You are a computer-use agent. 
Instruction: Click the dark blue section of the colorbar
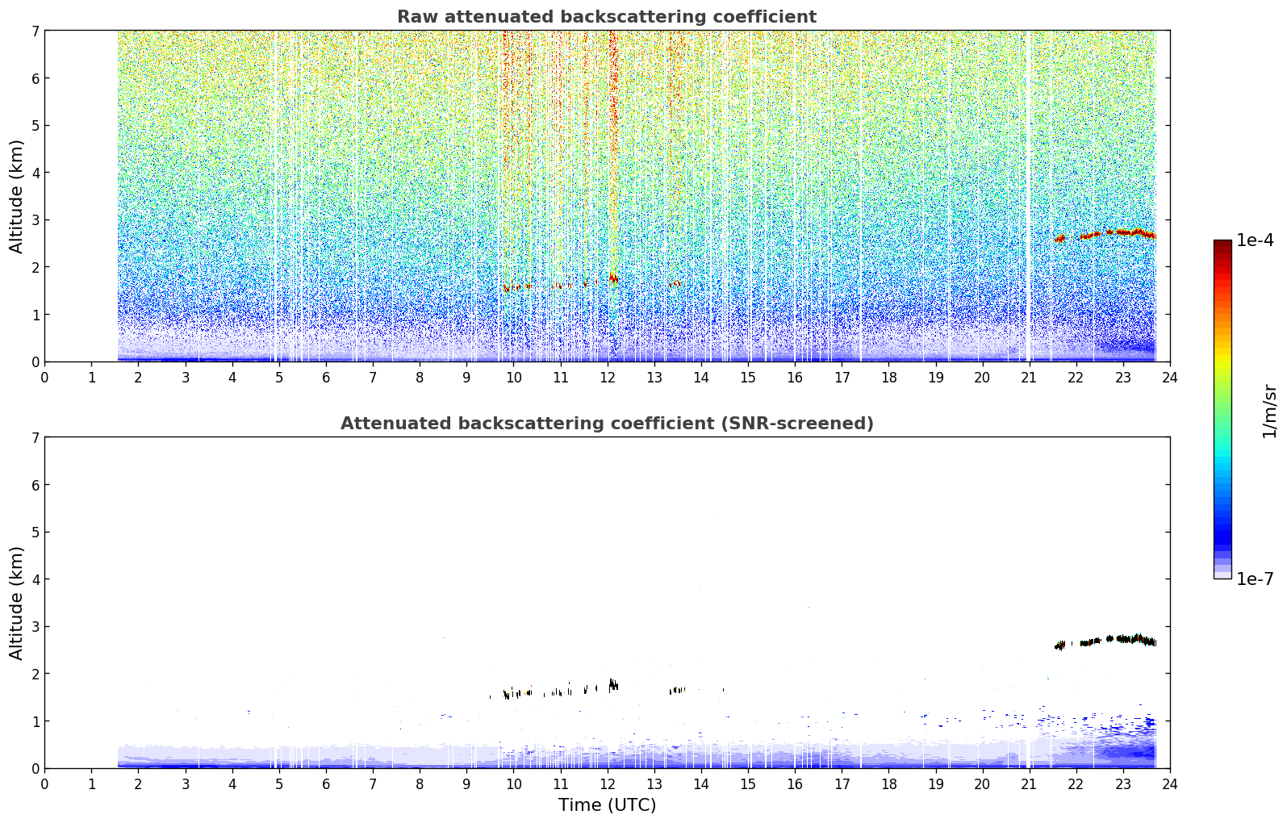click(1222, 524)
